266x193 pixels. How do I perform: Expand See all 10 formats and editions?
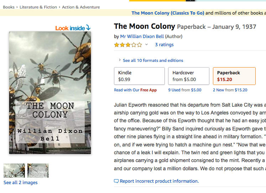pyautogui.click(x=153, y=60)
